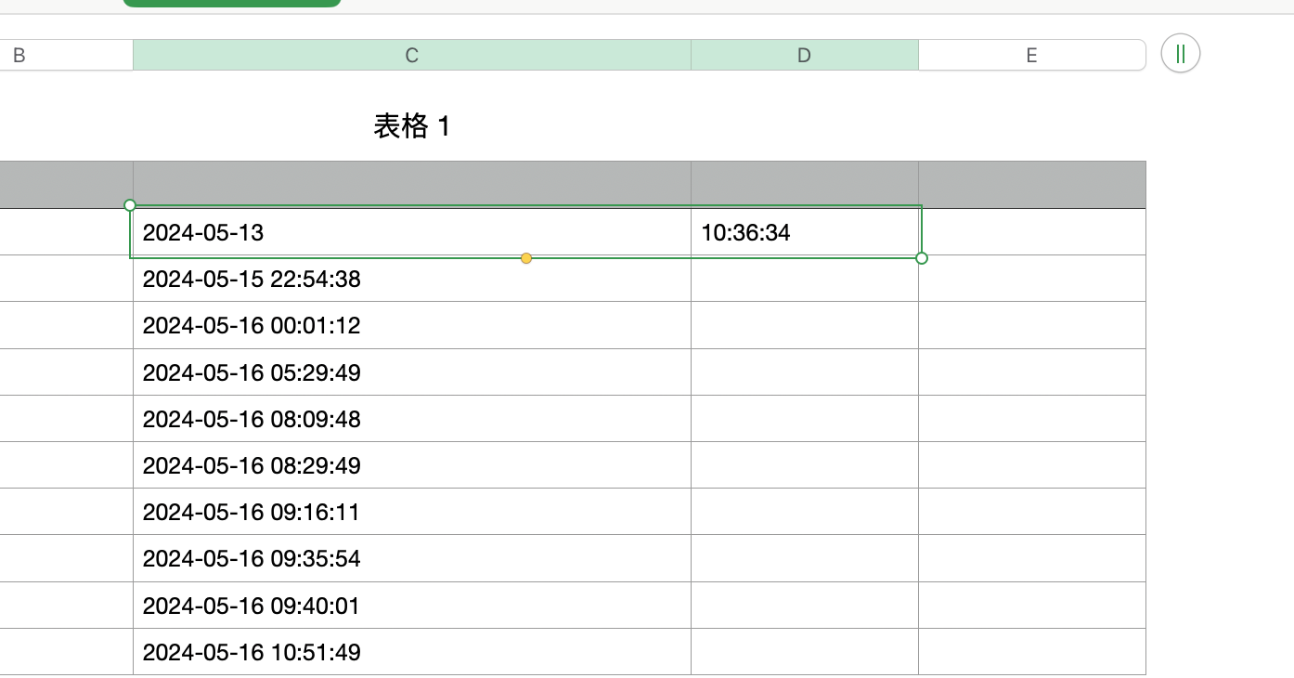Image resolution: width=1294 pixels, height=678 pixels.
Task: Click the cell 2024-05-16 10:51:49
Action: pyautogui.click(x=411, y=652)
